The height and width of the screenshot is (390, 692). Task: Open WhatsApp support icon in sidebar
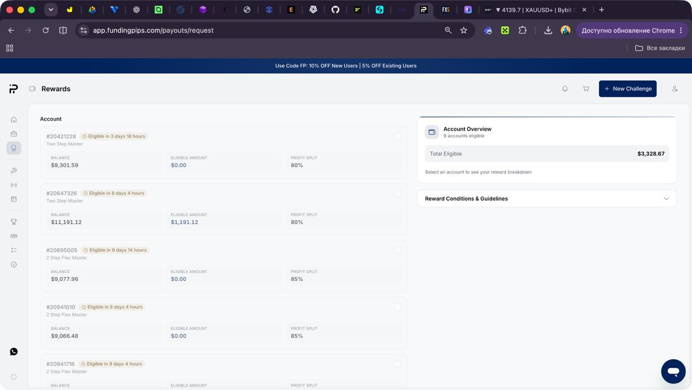(x=14, y=352)
